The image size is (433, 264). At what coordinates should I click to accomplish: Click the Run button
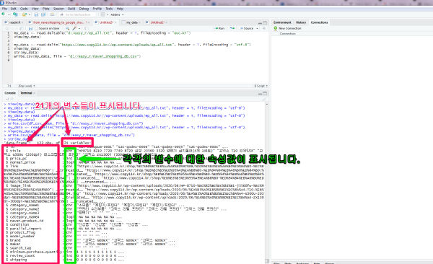point(219,28)
